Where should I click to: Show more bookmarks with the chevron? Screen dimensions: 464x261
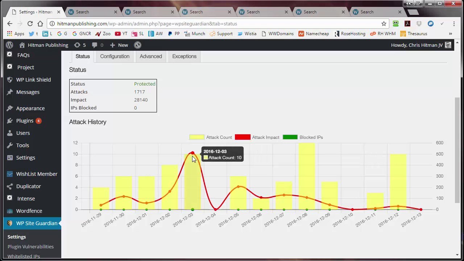[451, 34]
